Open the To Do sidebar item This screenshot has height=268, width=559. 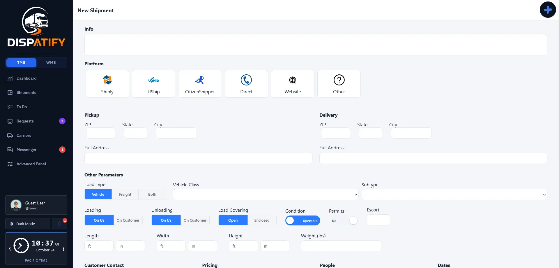click(36, 107)
